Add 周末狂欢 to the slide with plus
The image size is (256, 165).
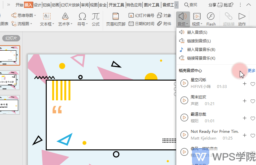coord(244,101)
